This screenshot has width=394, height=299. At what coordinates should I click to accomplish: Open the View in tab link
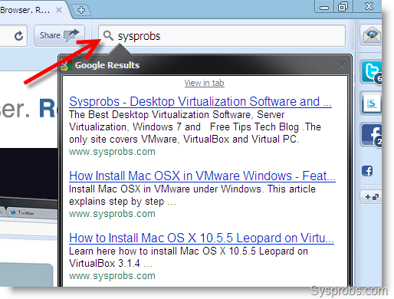204,83
